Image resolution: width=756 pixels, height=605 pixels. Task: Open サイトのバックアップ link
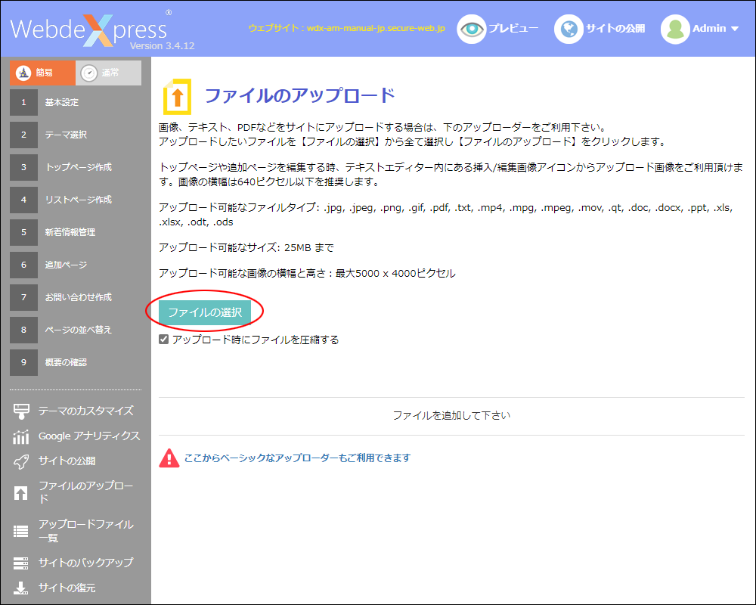[86, 563]
